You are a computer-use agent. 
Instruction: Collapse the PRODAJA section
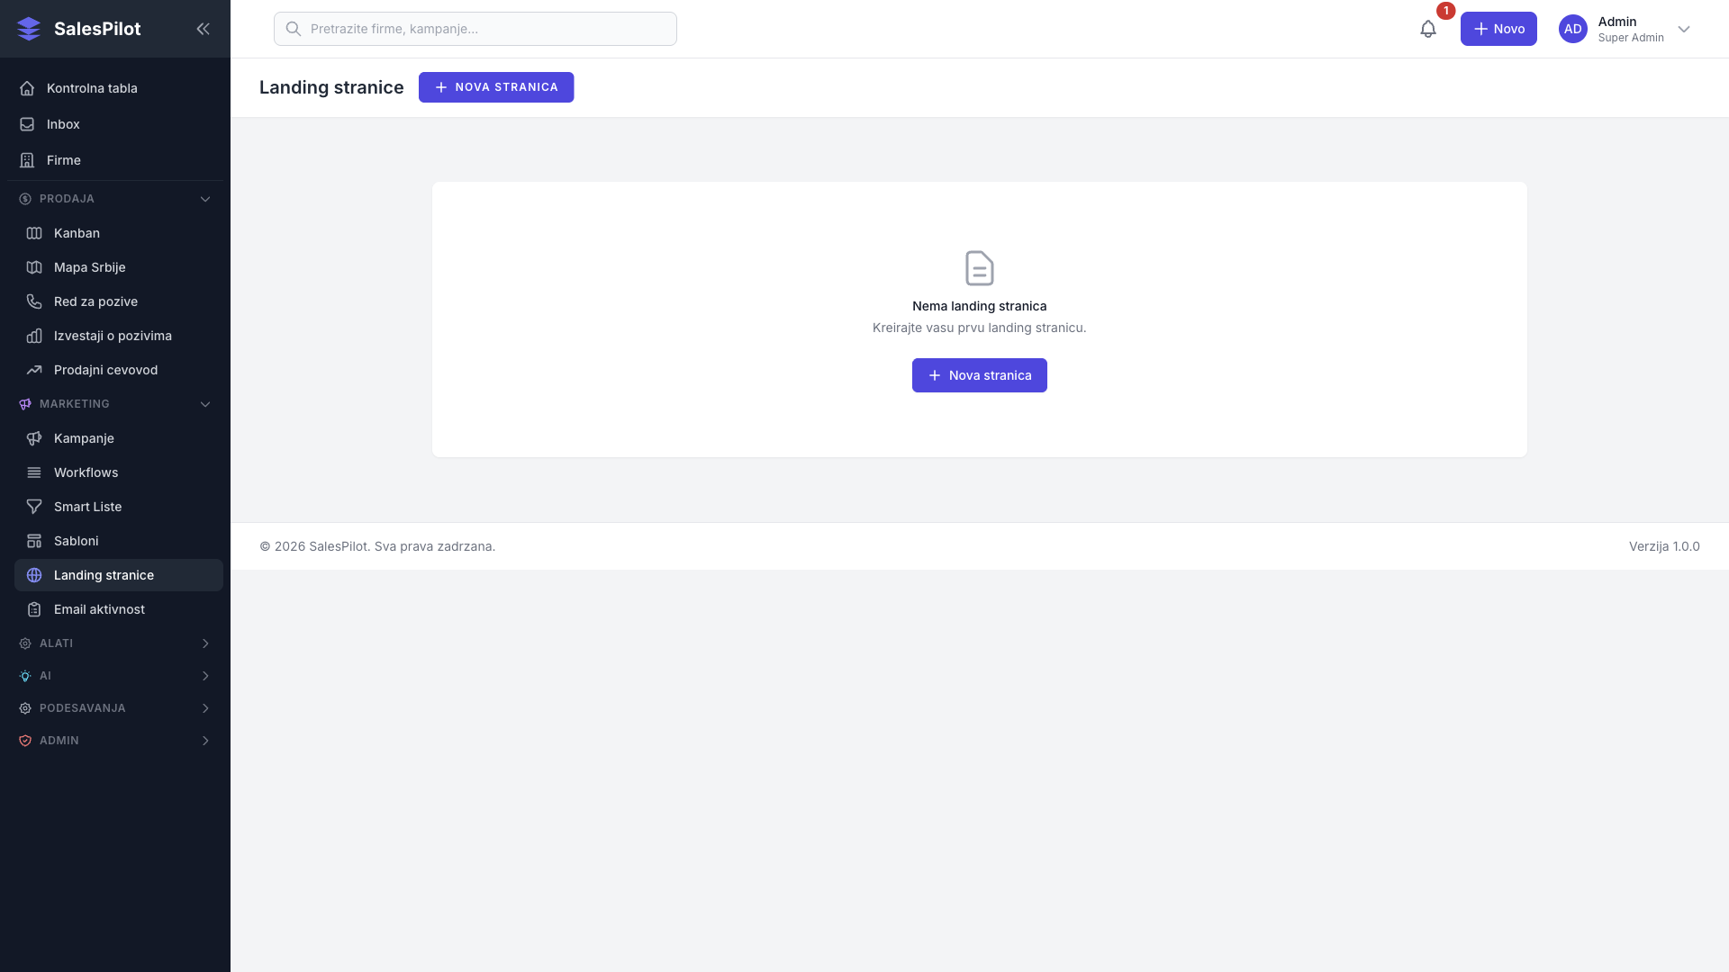click(x=205, y=199)
